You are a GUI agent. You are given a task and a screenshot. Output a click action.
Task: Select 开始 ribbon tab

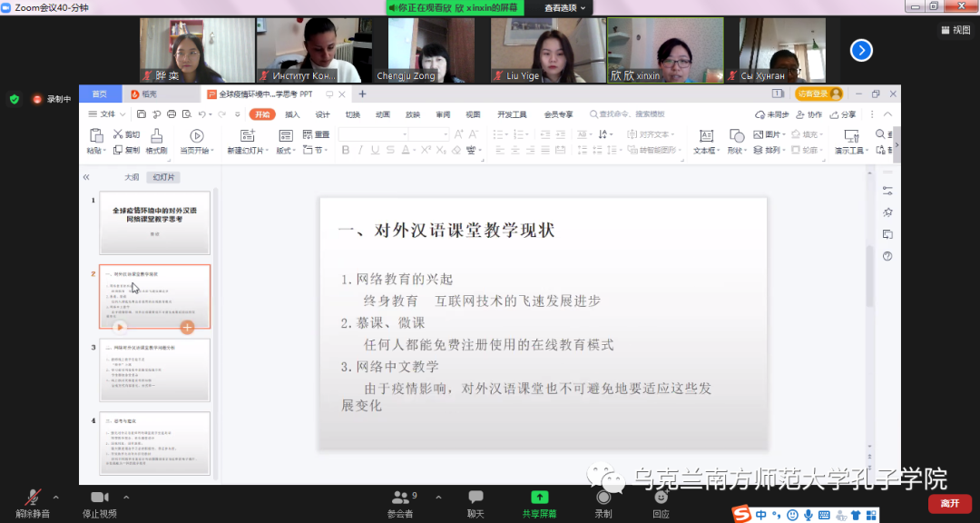click(262, 114)
